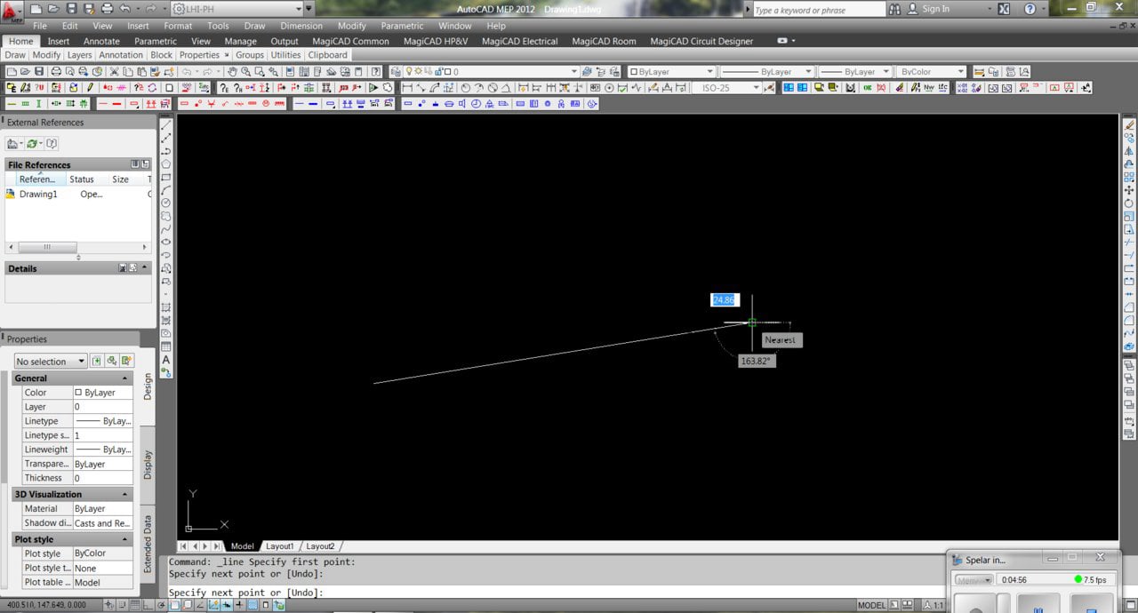Screen dimensions: 1138x613
Task: Open the ISO-25 dimension style dropdown
Action: [x=726, y=88]
